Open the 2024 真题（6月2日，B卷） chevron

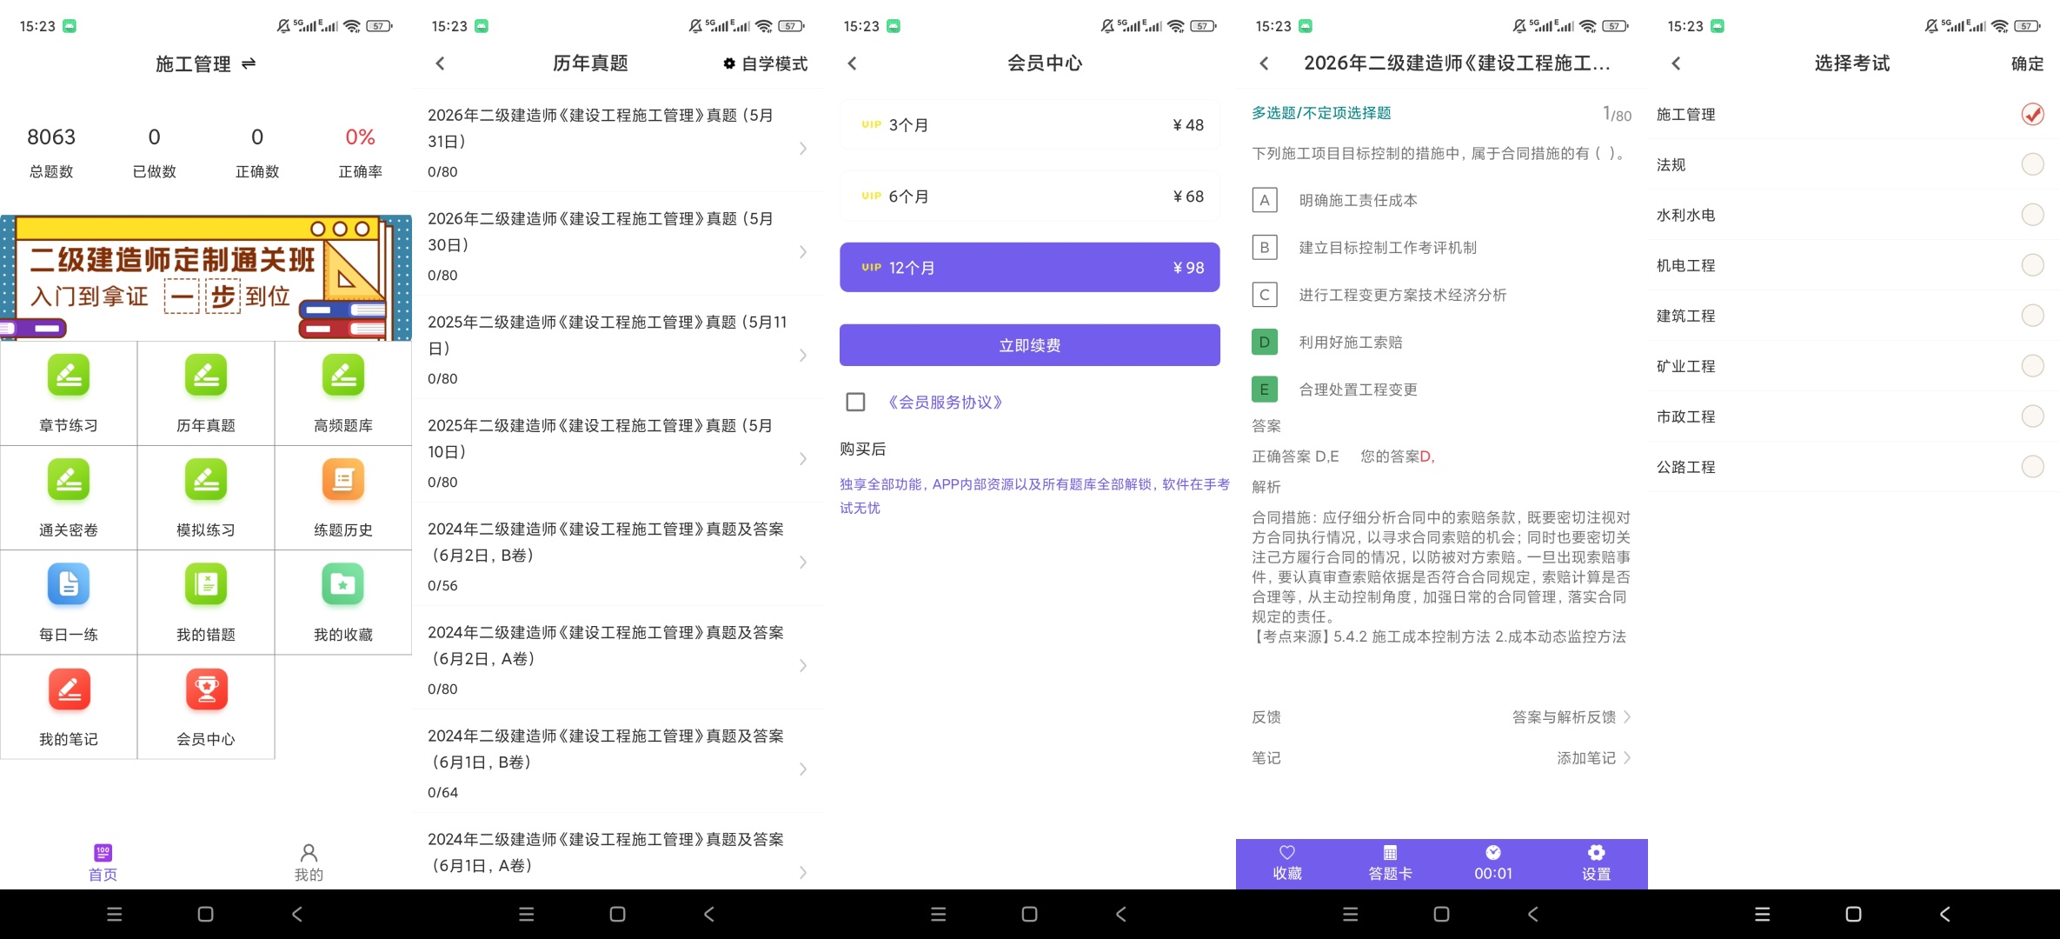(803, 563)
